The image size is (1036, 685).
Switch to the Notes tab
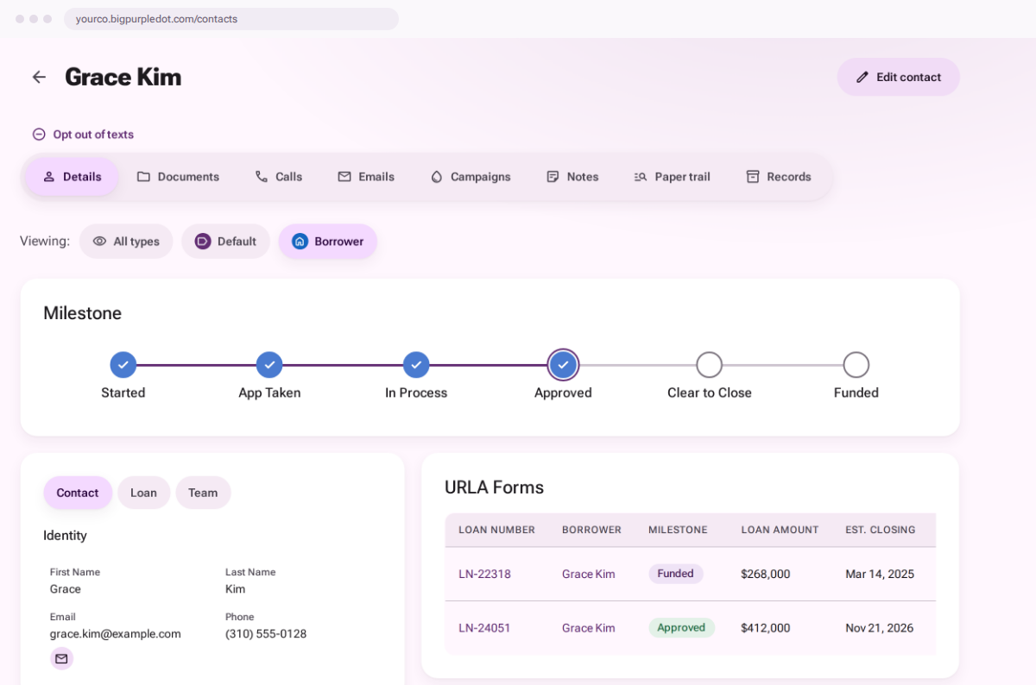tap(572, 177)
